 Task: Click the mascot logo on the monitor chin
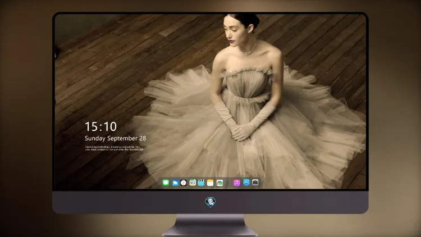tap(210, 202)
